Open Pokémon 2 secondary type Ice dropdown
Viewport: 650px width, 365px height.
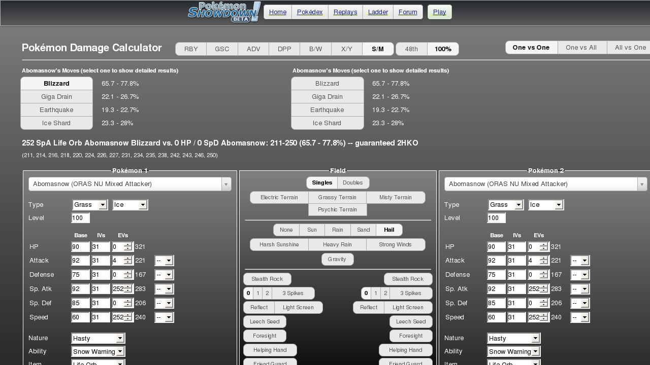coord(546,205)
